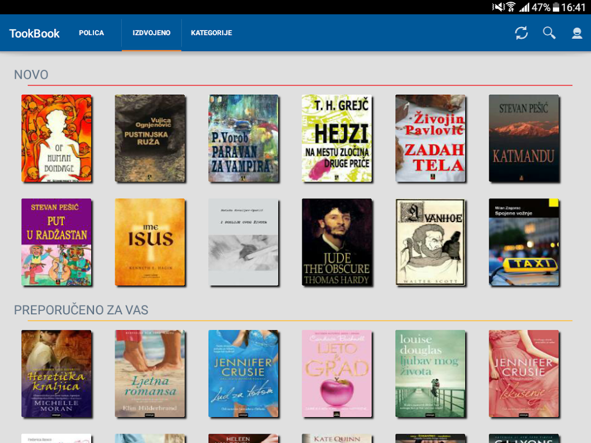Open Hejzi na mestu zločina book

[x=336, y=138]
